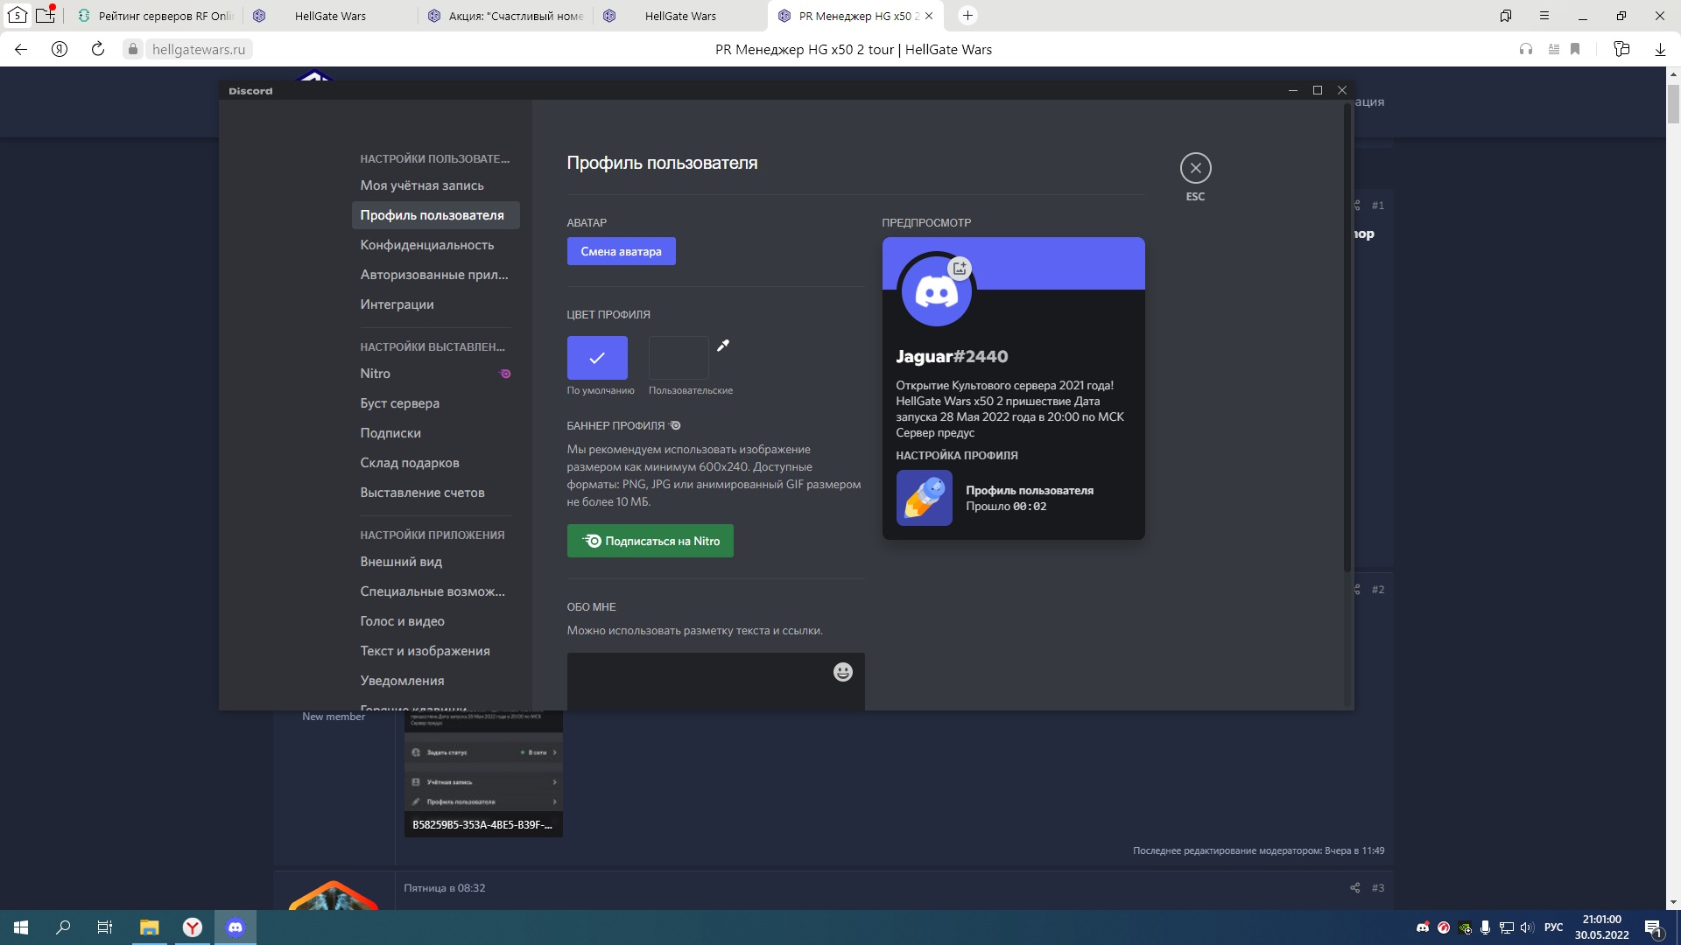Image resolution: width=1681 pixels, height=945 pixels.
Task: Open Внешний вид settings
Action: [x=435, y=562]
